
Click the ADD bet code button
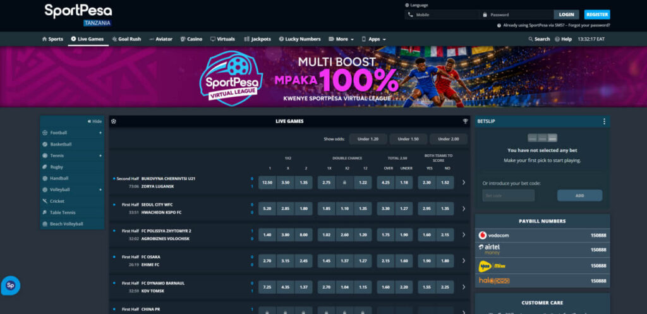coord(580,196)
